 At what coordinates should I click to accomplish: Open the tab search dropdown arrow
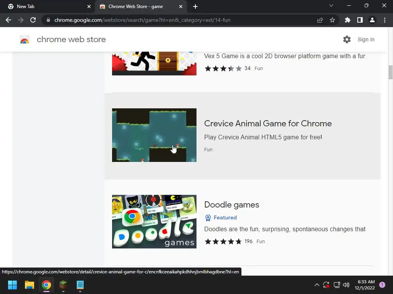tap(331, 5)
